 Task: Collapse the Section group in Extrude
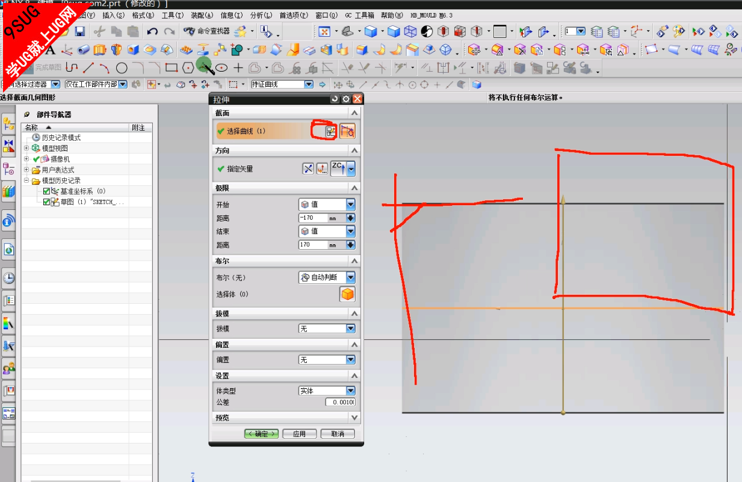(354, 113)
